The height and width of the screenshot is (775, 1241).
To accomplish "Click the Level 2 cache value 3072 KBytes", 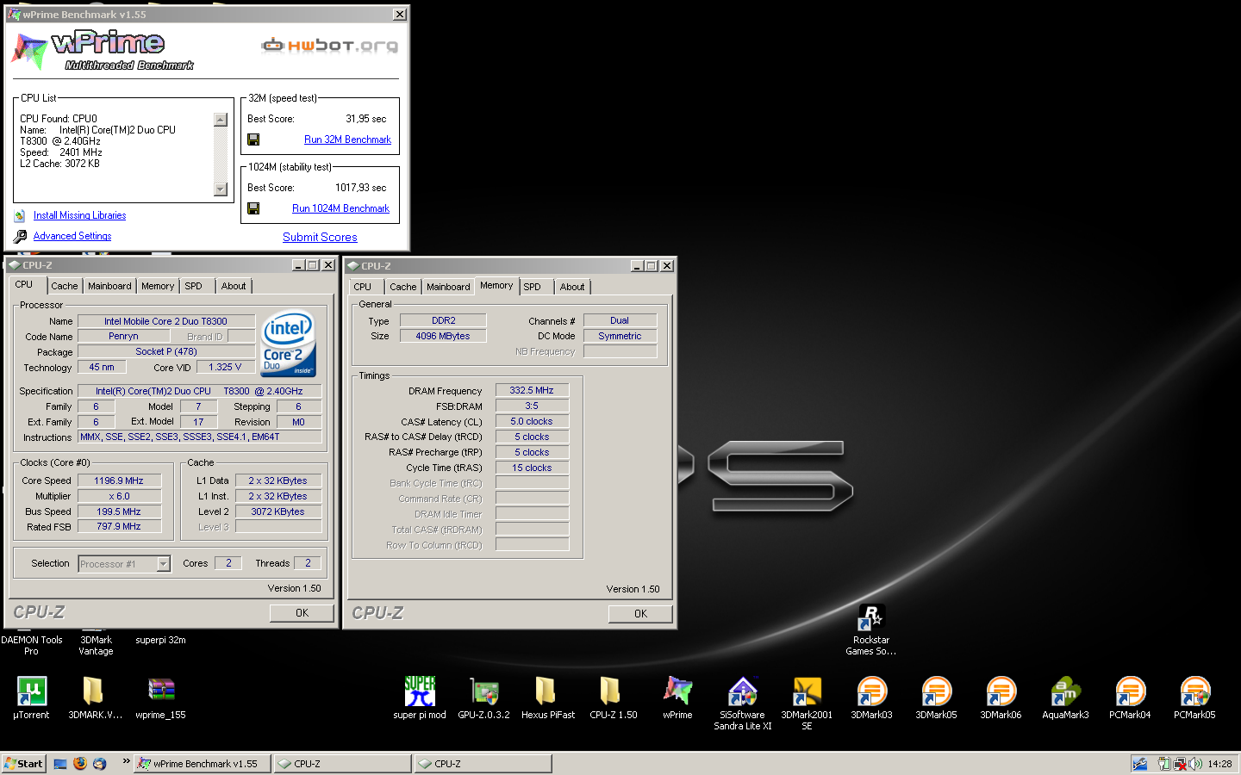I will [x=278, y=512].
